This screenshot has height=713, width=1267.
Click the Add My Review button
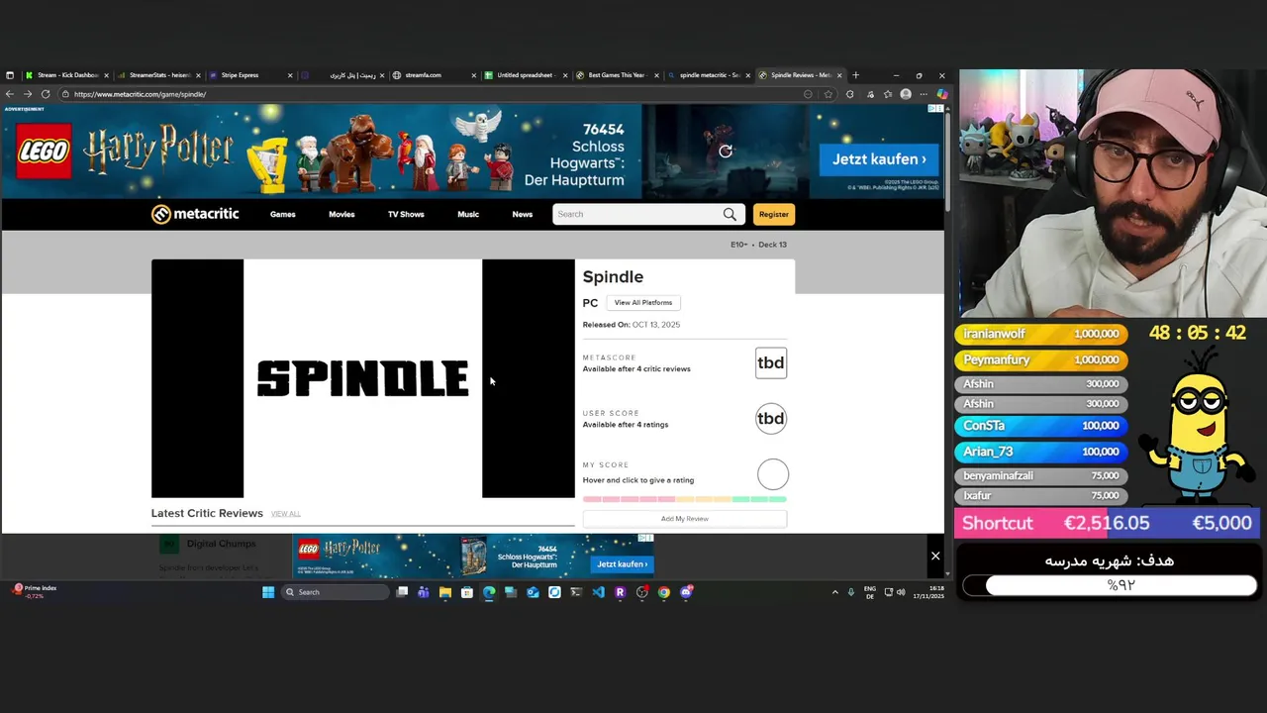click(685, 519)
